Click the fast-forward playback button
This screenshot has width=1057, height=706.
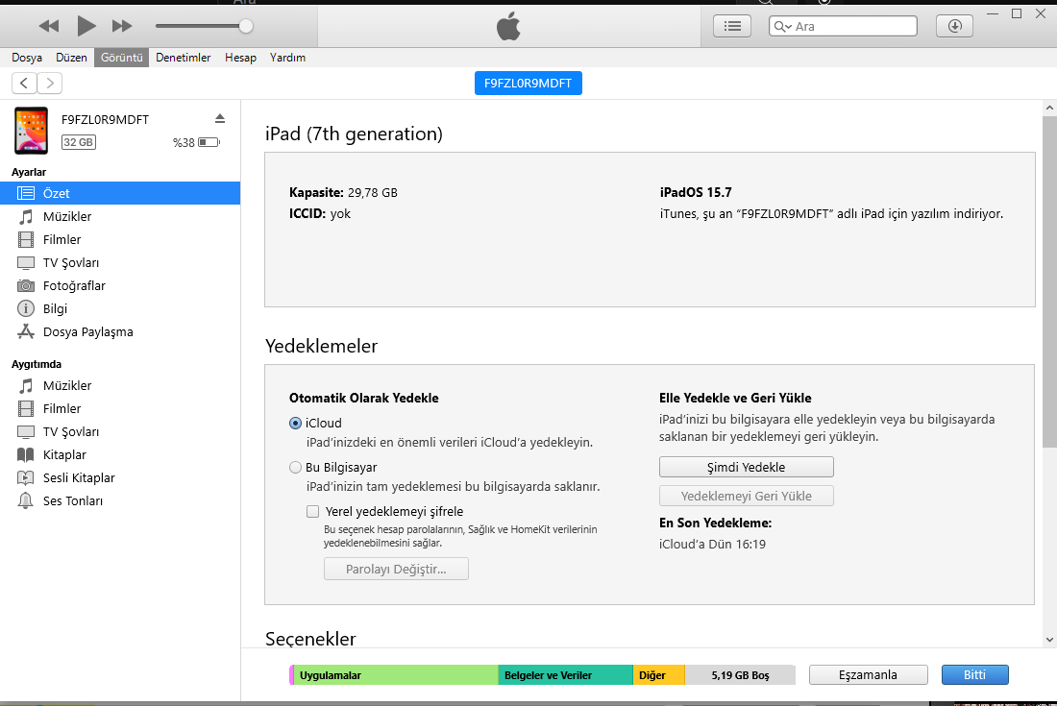122,26
